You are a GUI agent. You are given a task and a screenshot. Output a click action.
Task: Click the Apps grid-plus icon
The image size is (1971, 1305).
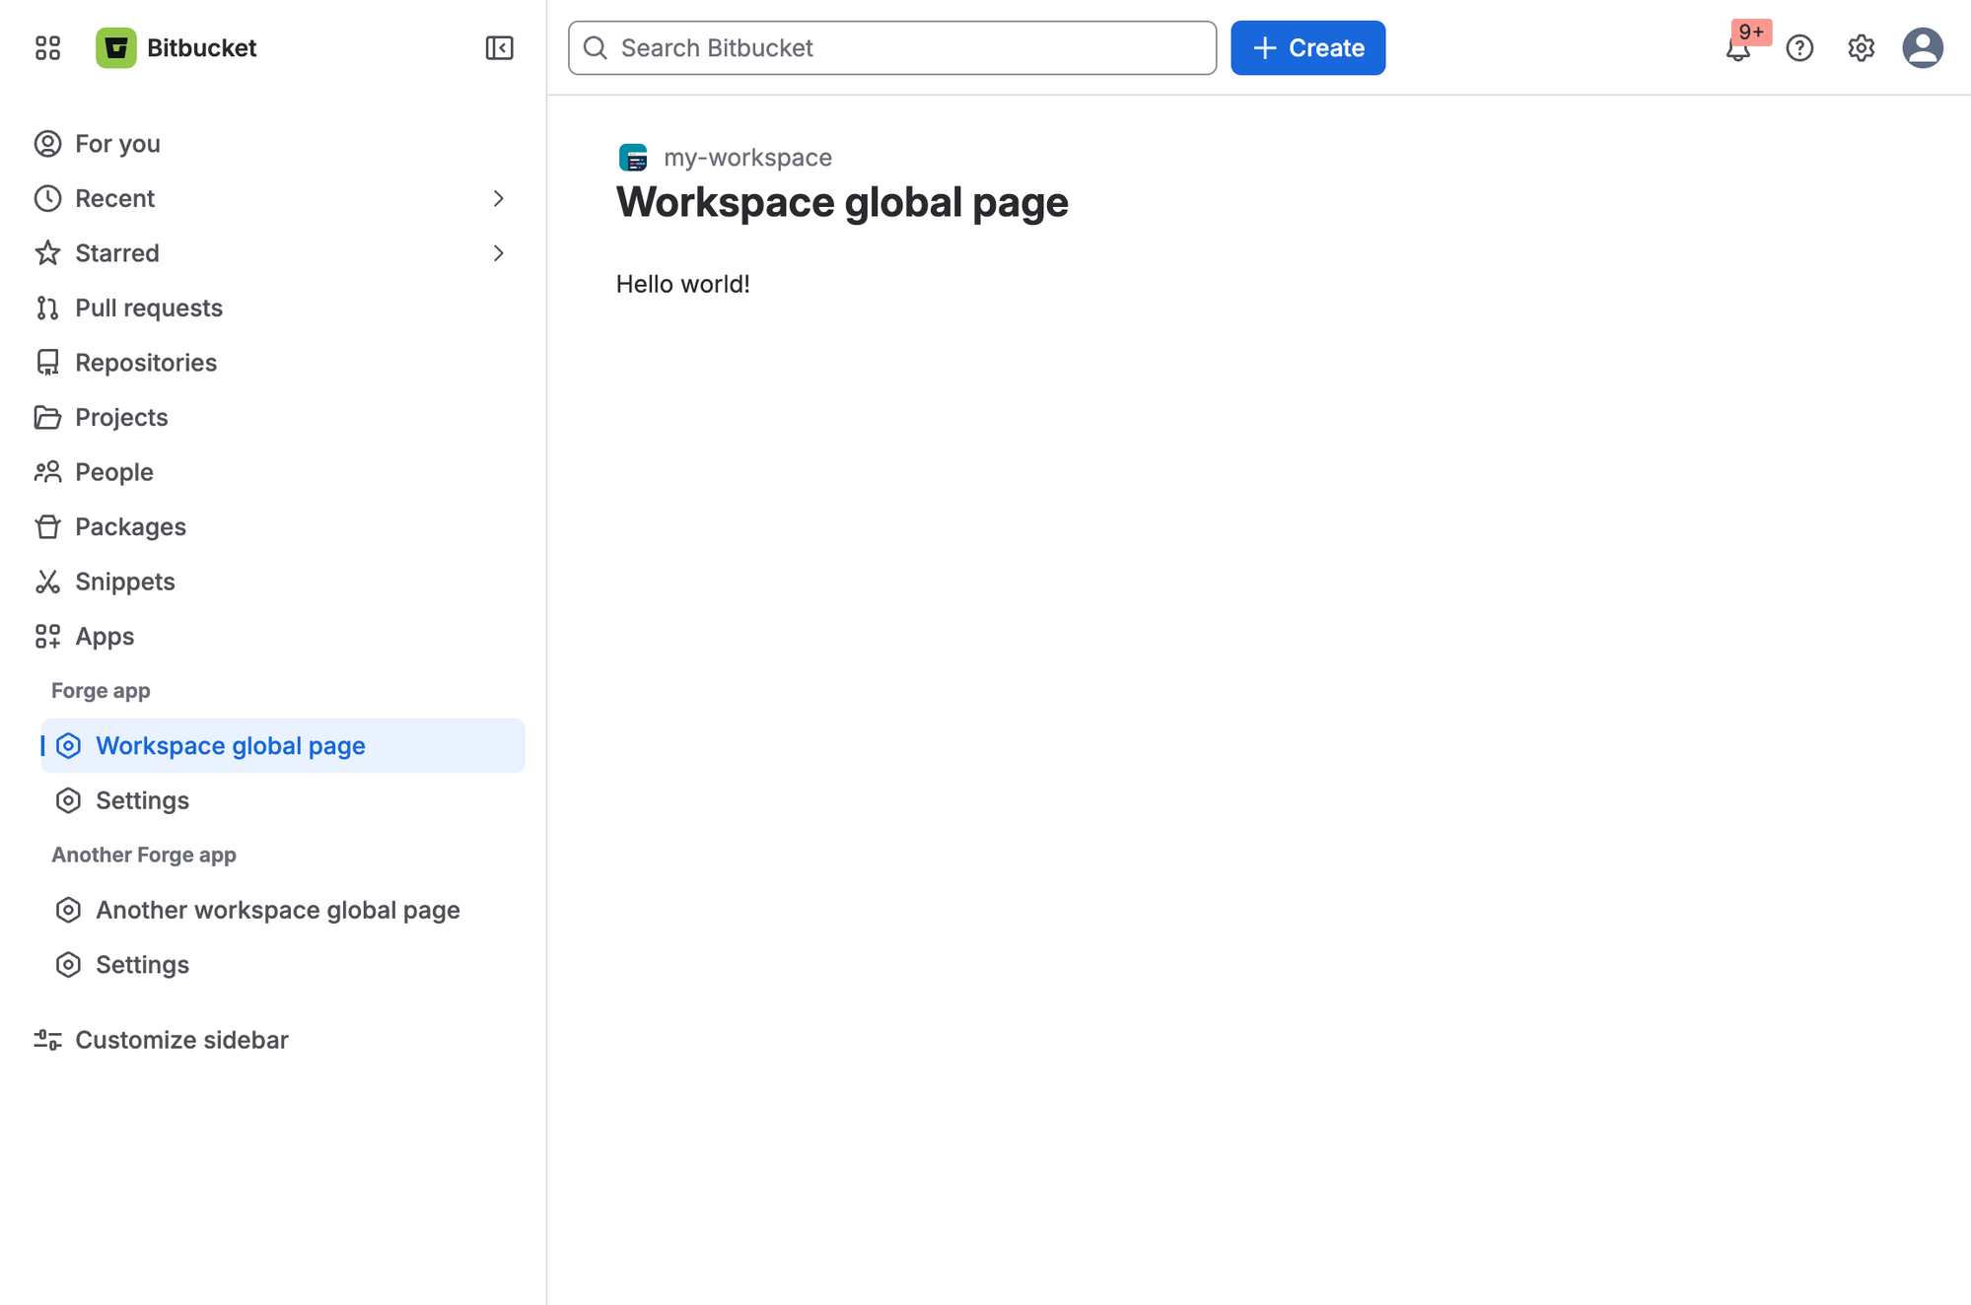click(x=47, y=636)
